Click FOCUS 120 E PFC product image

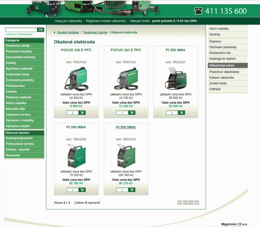[x=76, y=79]
